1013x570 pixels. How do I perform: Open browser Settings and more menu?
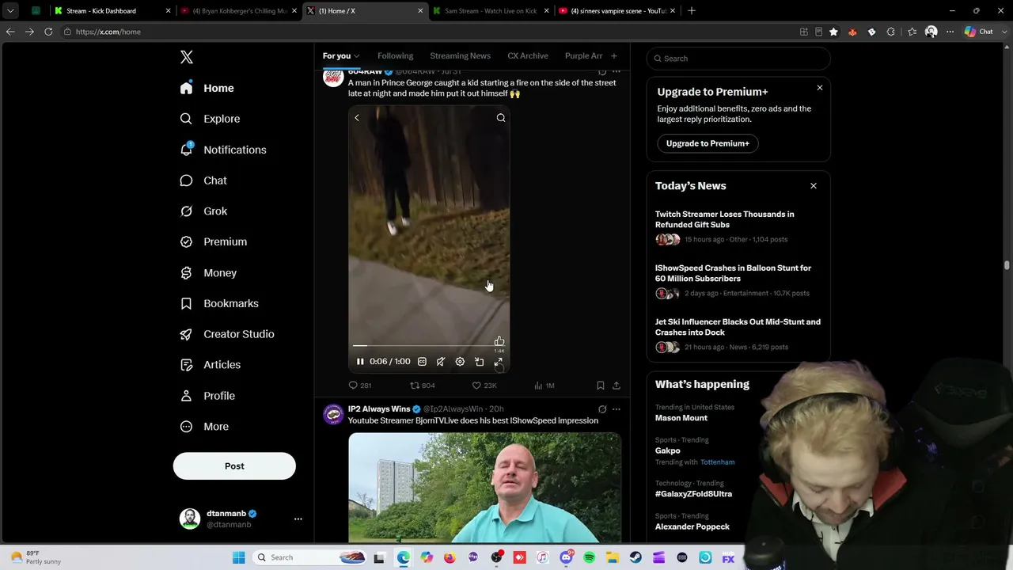(x=950, y=32)
